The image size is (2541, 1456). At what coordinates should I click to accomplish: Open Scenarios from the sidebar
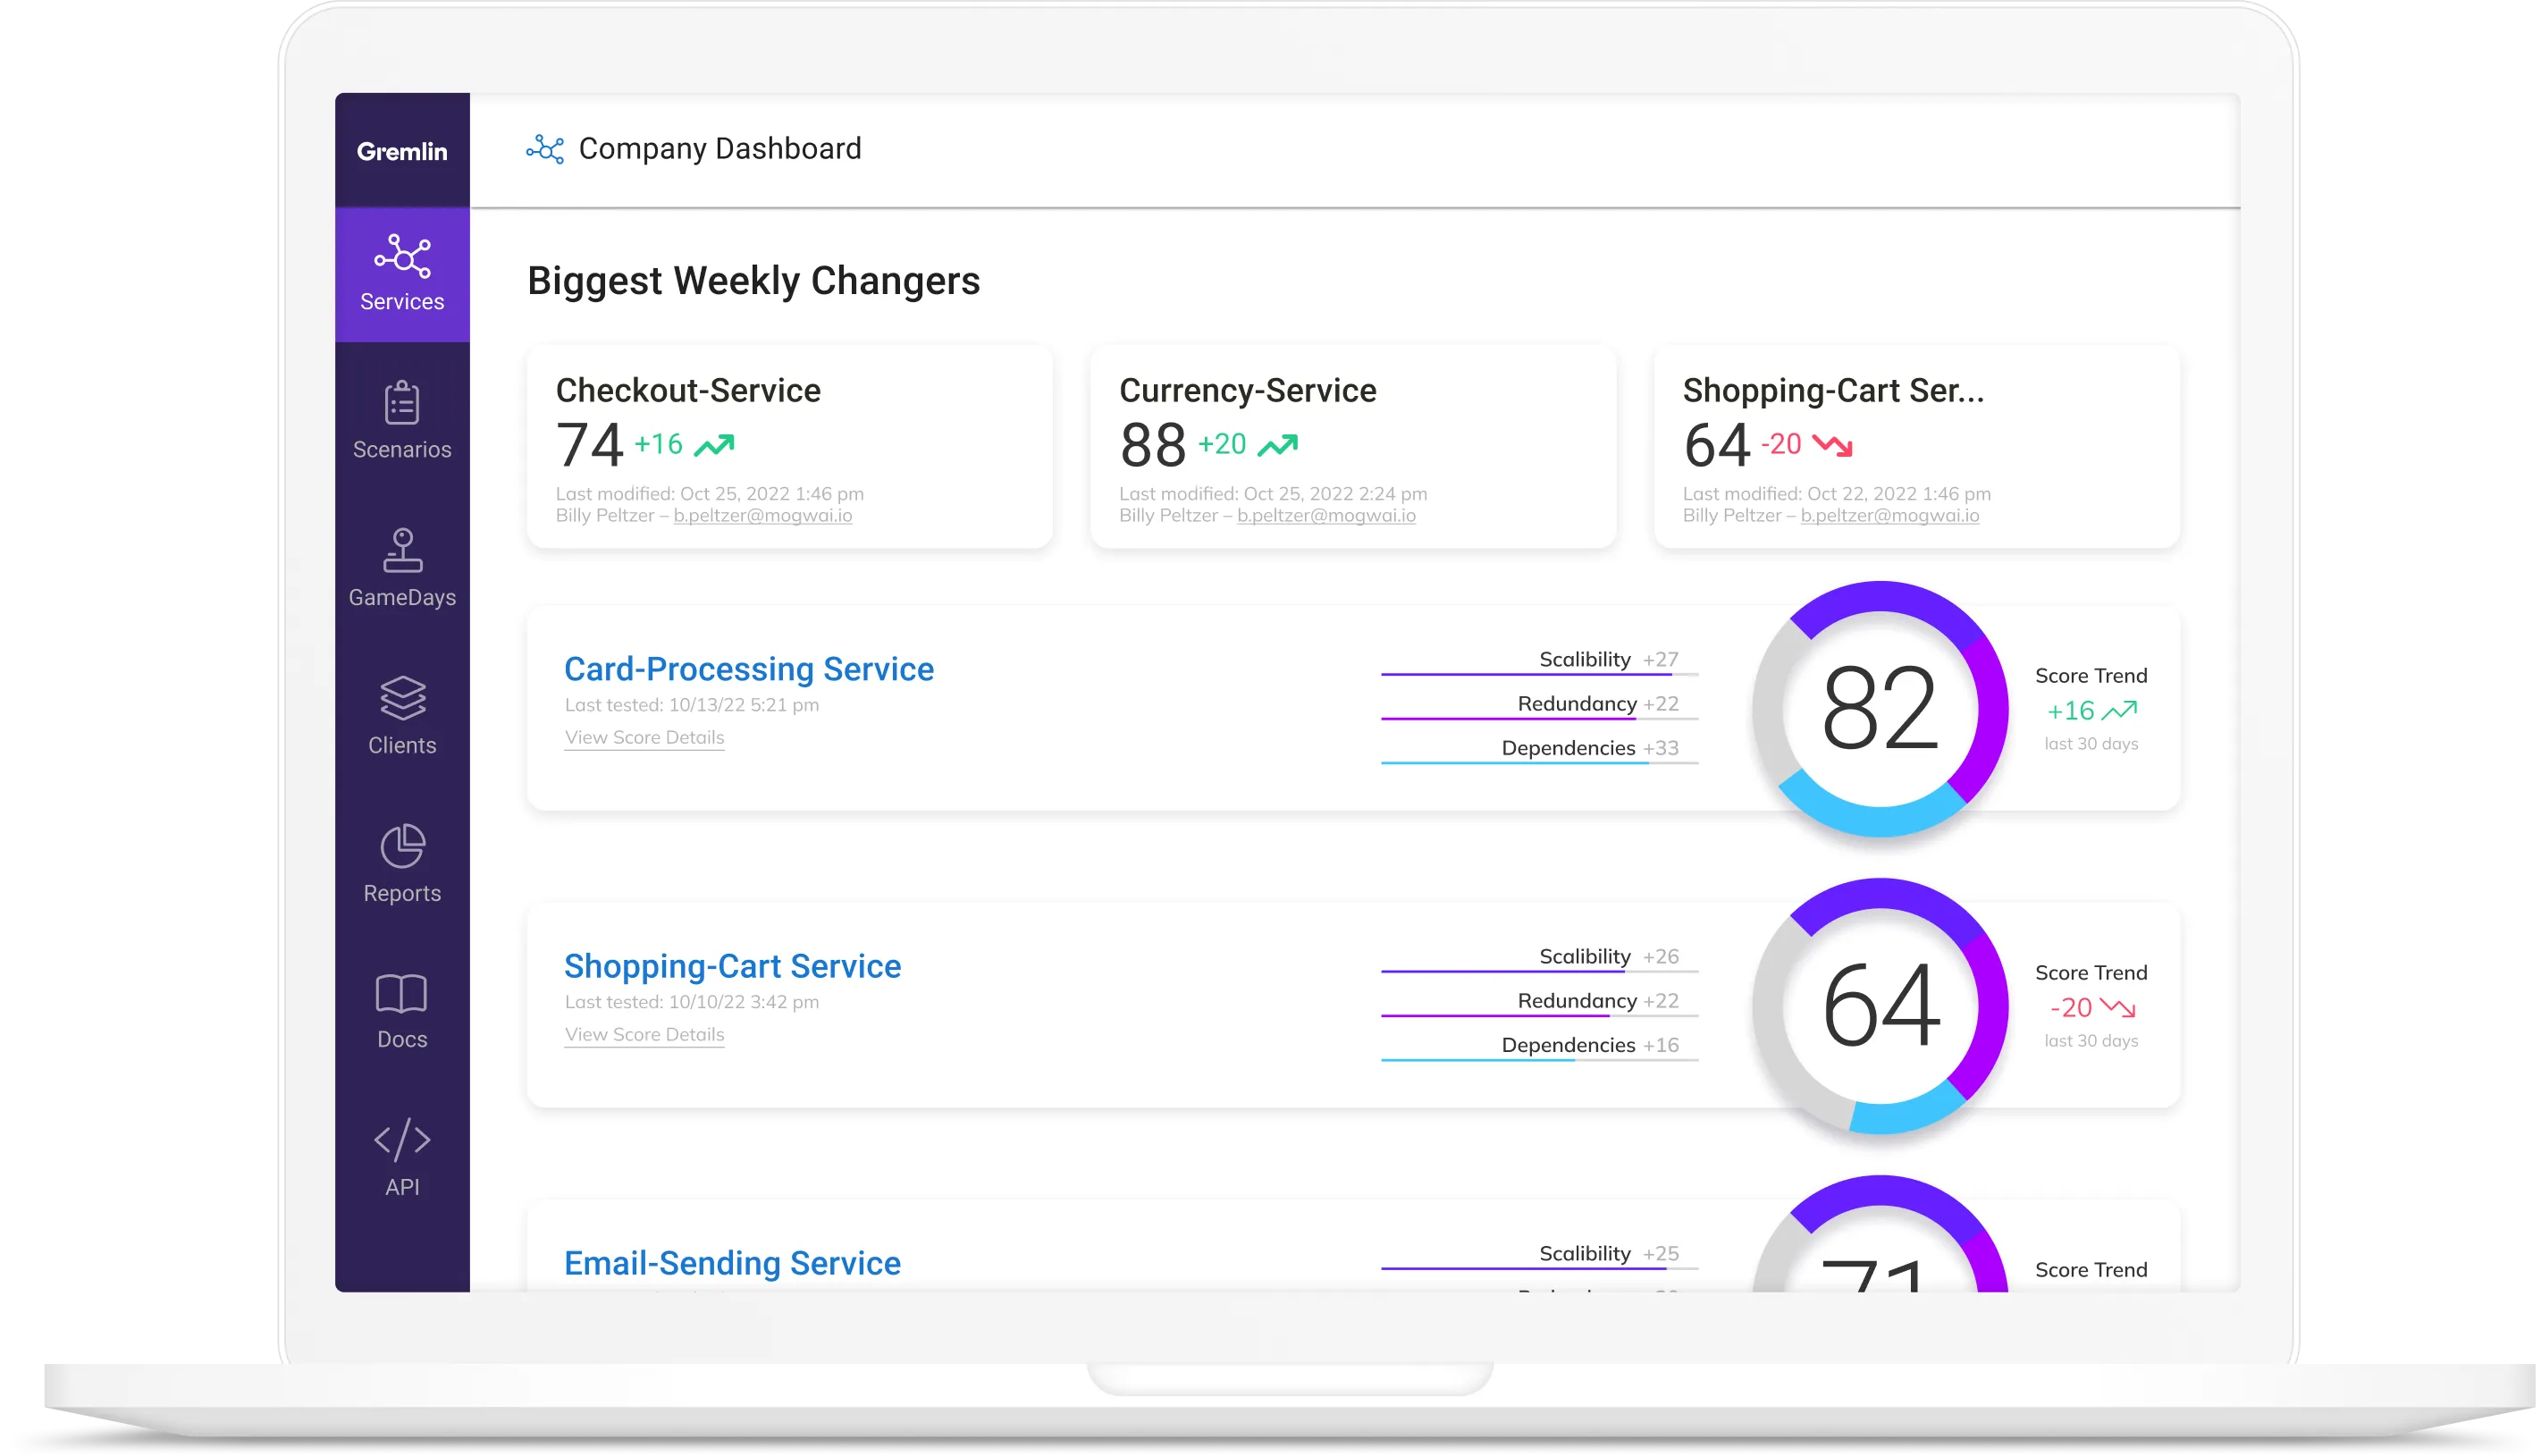pyautogui.click(x=402, y=418)
